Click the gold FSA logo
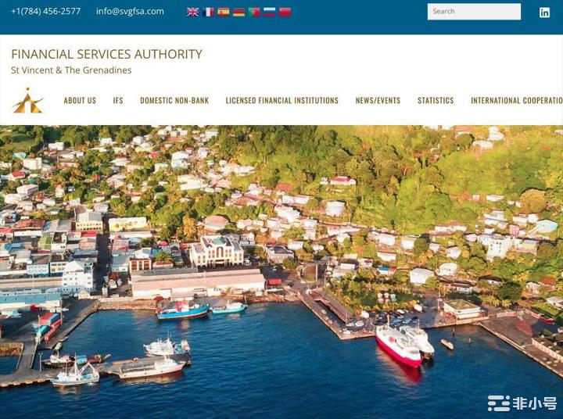563x419 pixels. pos(27,101)
